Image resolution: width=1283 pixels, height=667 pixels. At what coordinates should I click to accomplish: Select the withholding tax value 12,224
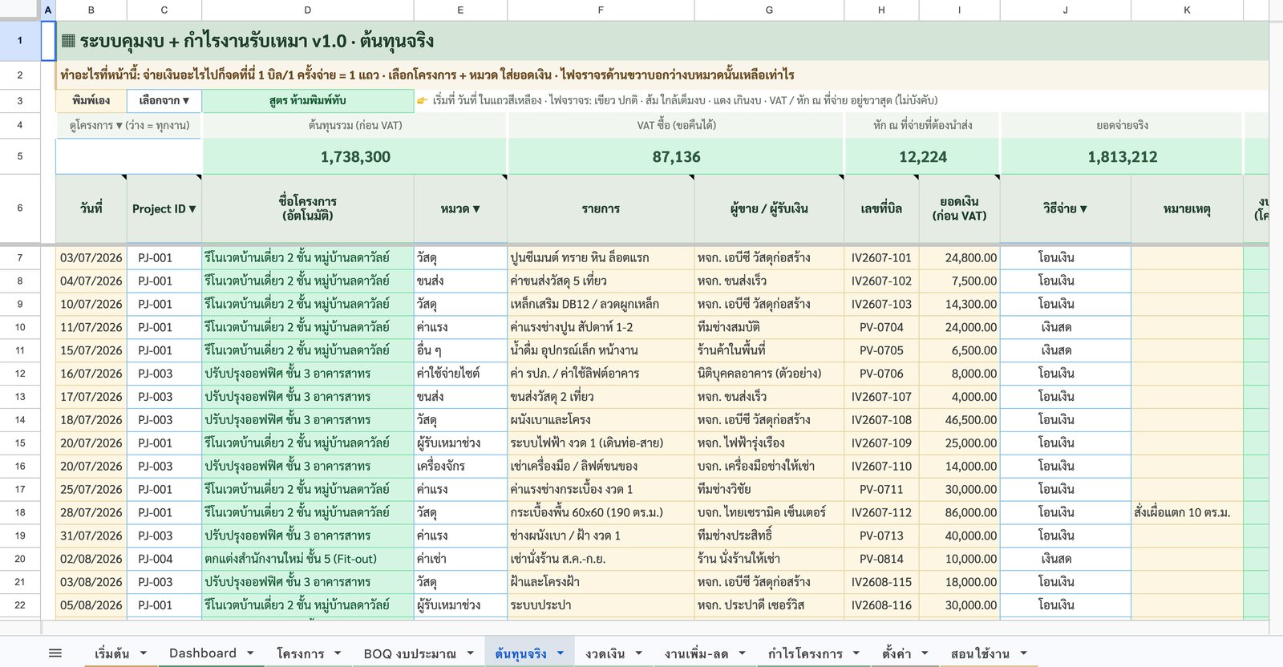922,156
